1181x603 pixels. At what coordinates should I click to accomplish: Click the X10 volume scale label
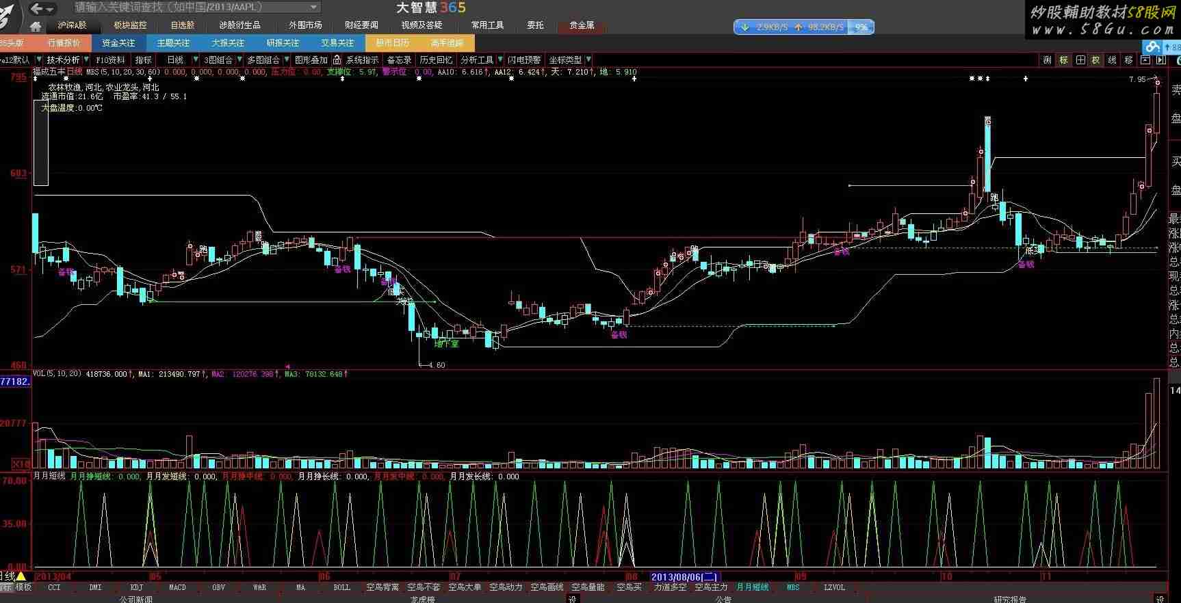click(x=21, y=464)
